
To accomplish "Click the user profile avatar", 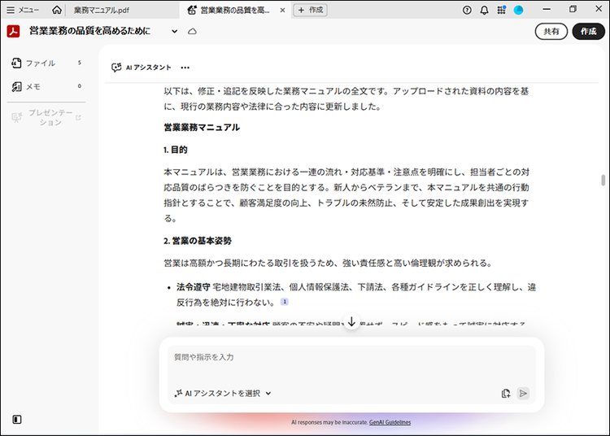I will 519,10.
